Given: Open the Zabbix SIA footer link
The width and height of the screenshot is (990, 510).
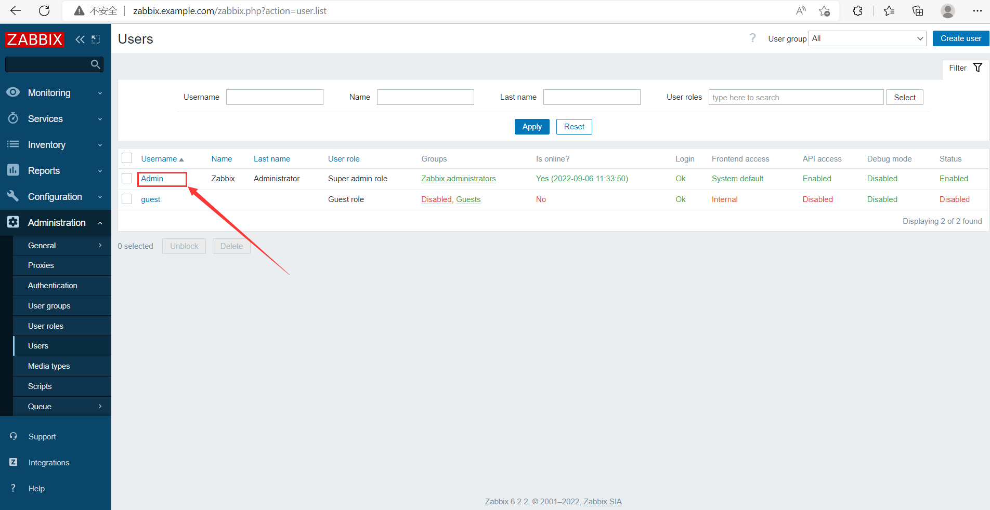Looking at the screenshot, I should [x=603, y=502].
